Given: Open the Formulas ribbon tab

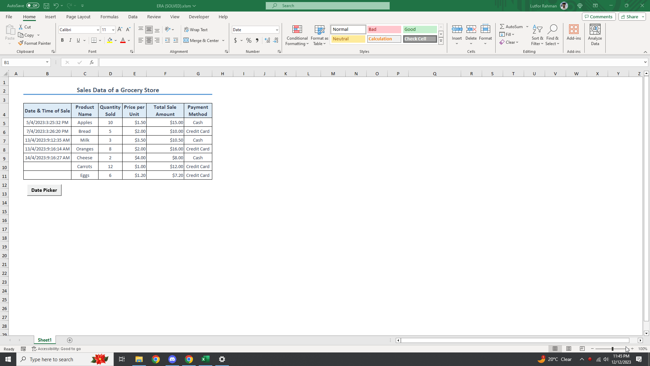Looking at the screenshot, I should (x=109, y=17).
